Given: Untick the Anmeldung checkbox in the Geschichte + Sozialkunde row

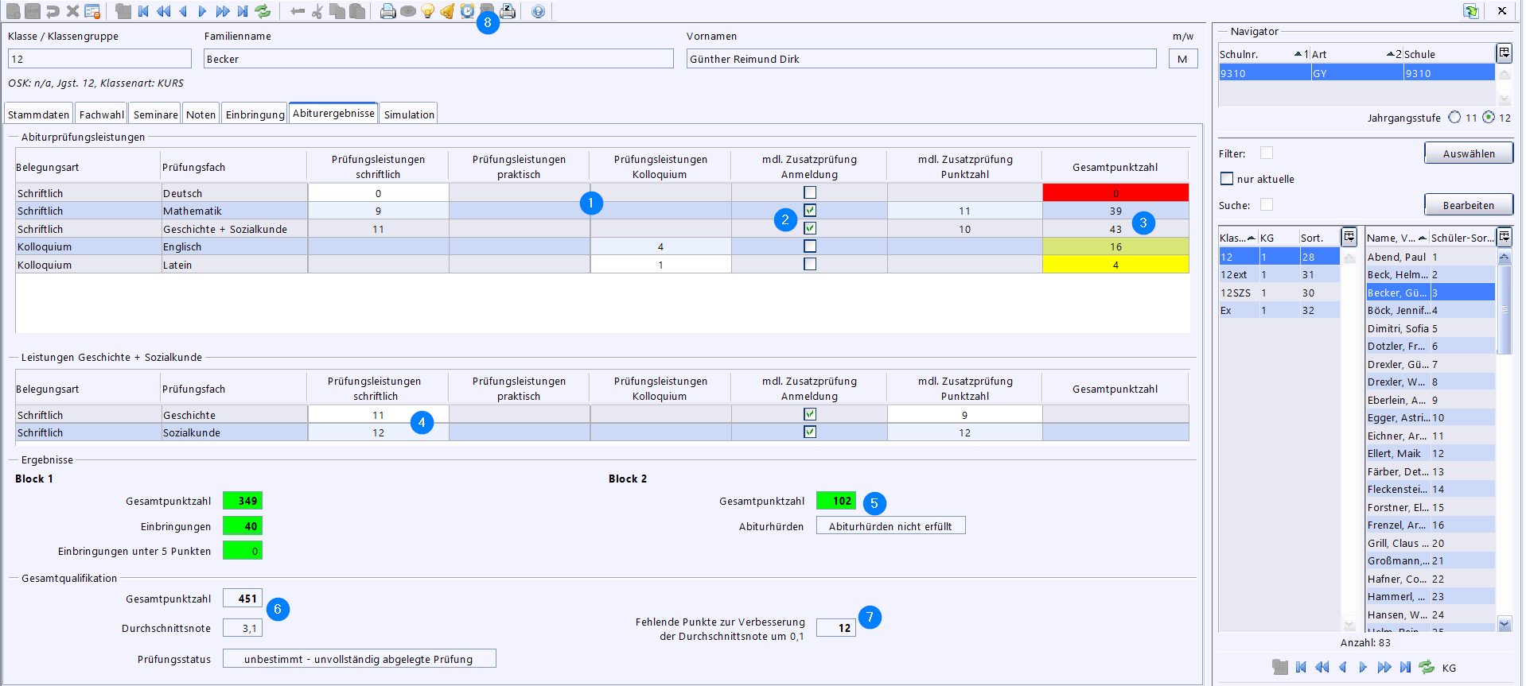Looking at the screenshot, I should click(x=810, y=228).
